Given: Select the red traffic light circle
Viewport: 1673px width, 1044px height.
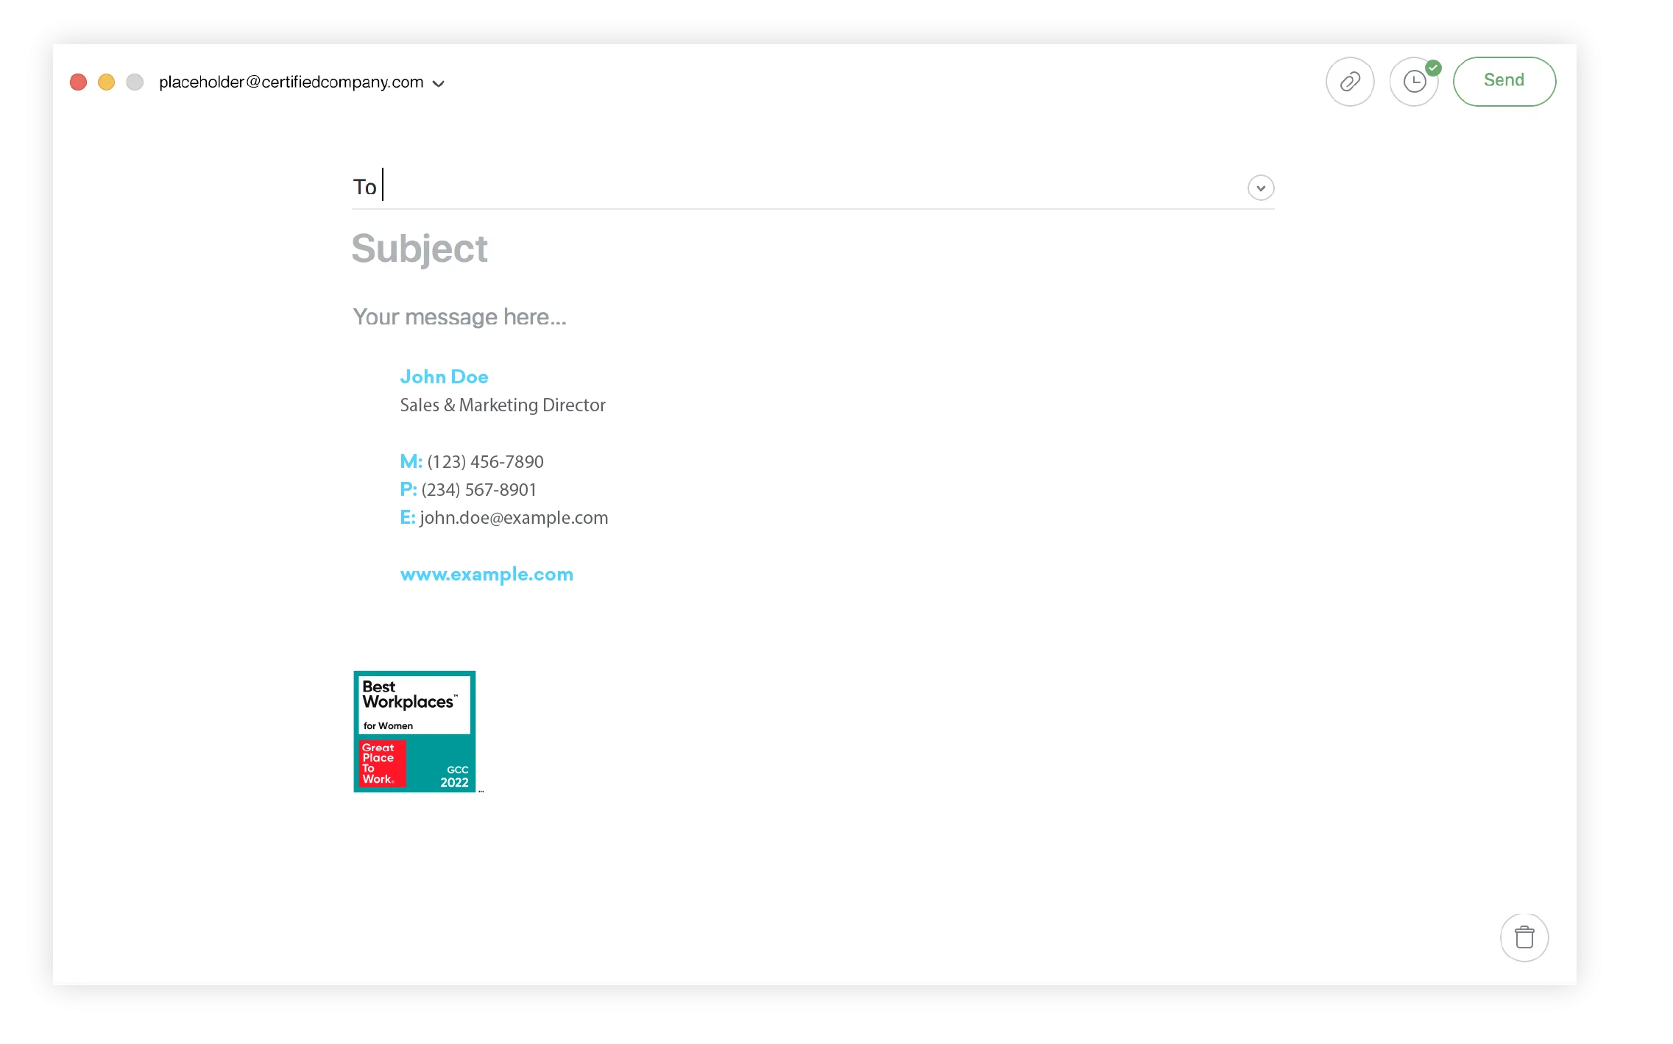Looking at the screenshot, I should 78,82.
